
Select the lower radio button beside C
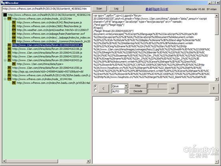pyautogui.click(x=96, y=90)
